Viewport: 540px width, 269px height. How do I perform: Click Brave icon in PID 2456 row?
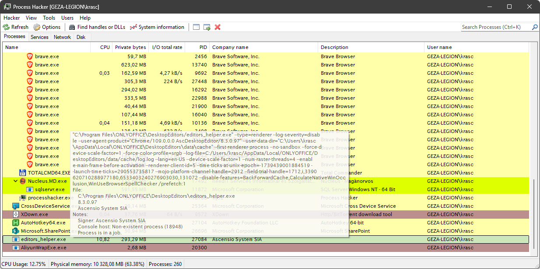point(30,56)
